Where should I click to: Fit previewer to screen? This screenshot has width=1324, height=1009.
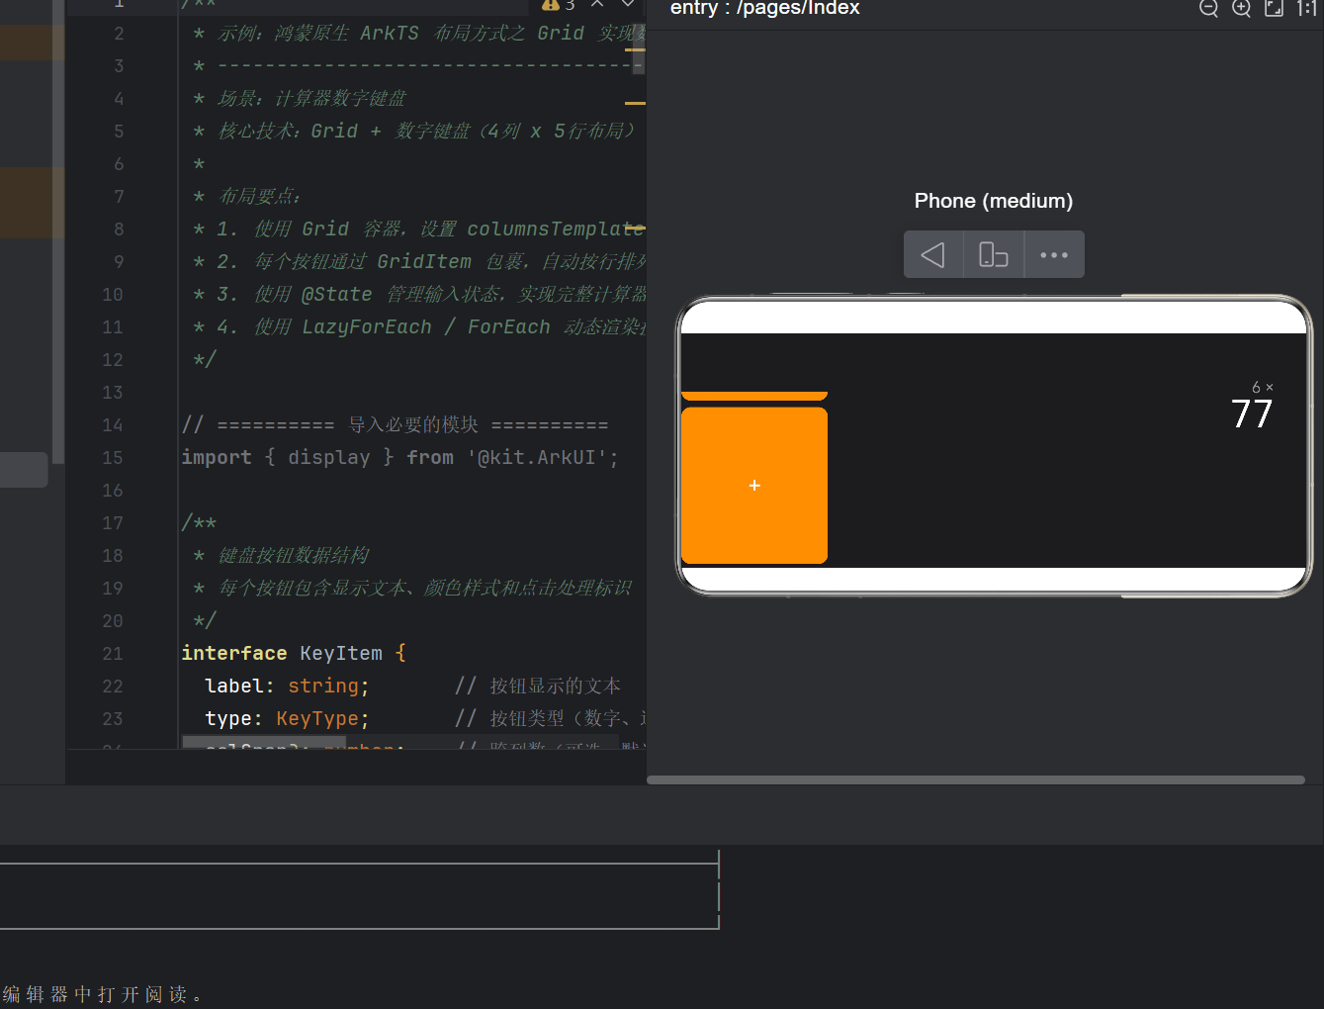(1275, 8)
